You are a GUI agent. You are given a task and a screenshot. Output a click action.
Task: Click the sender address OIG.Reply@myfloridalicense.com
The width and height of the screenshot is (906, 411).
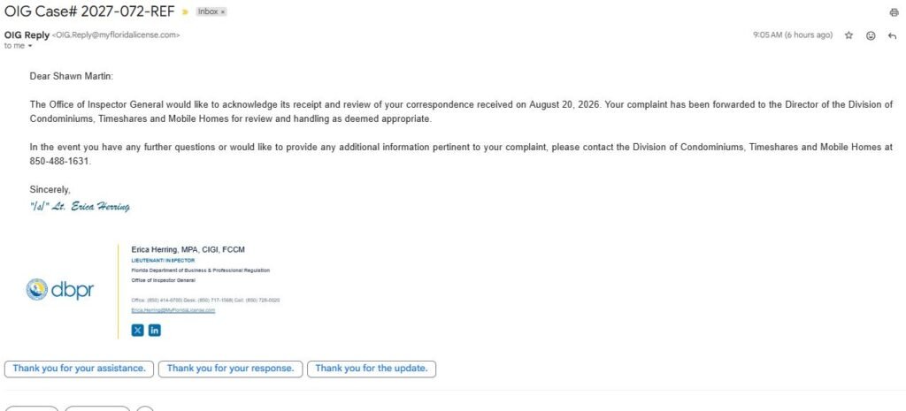coord(116,35)
